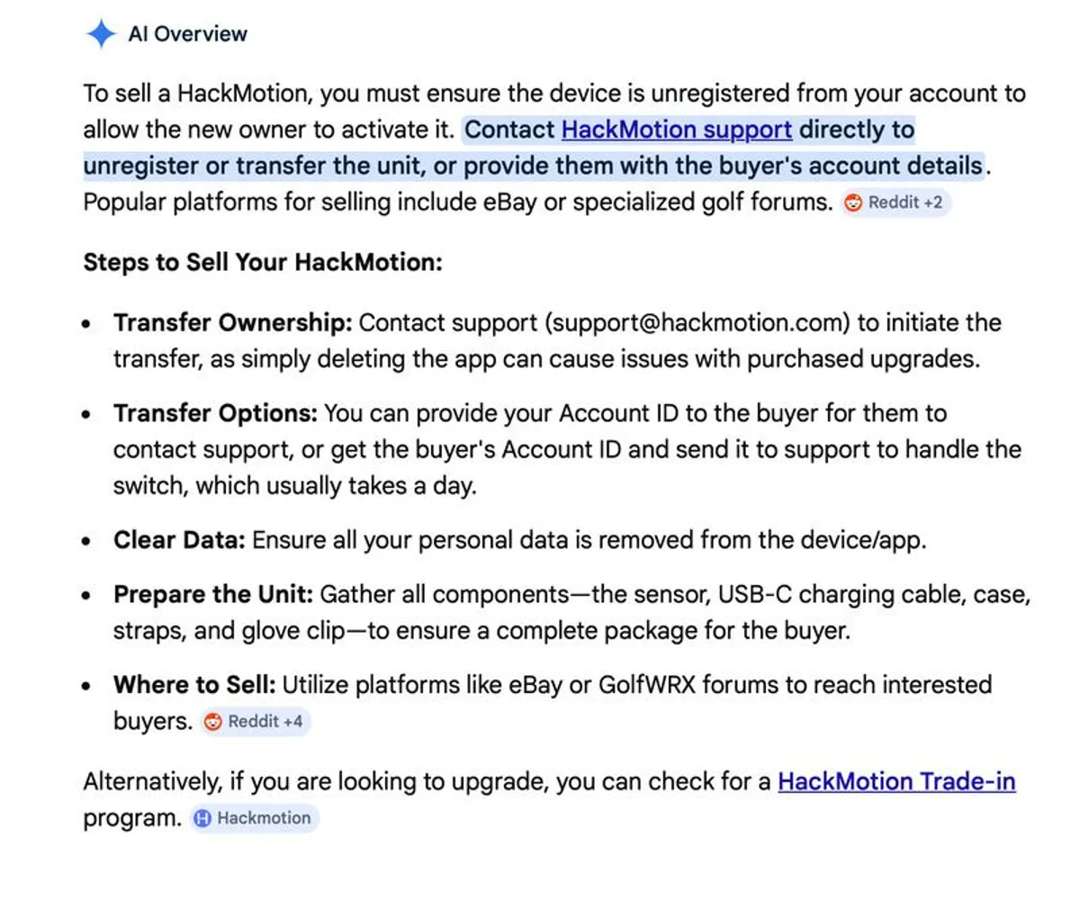This screenshot has height=910, width=1080.
Task: Click the support@hackmotion.com email address
Action: pyautogui.click(x=698, y=322)
